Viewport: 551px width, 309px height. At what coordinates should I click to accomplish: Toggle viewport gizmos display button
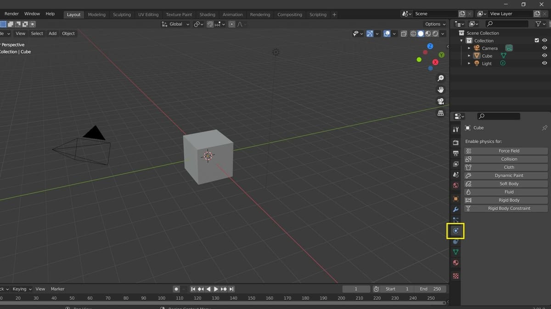point(370,33)
